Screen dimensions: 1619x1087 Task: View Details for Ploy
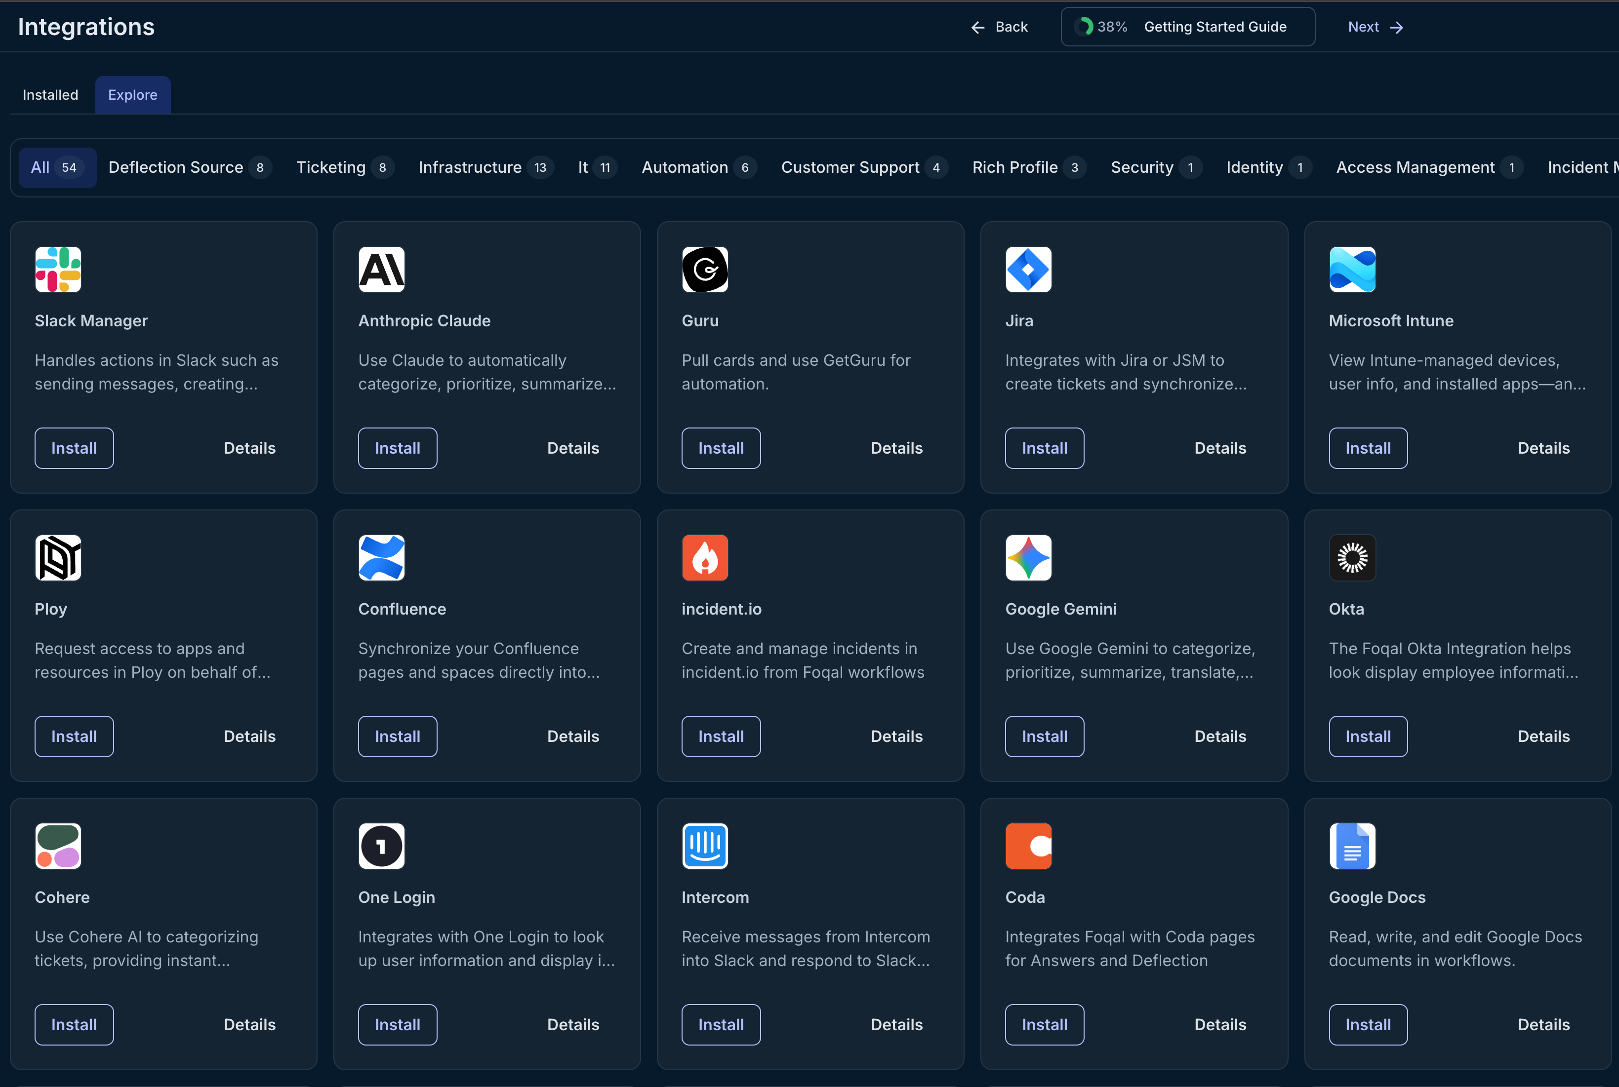[x=250, y=737]
